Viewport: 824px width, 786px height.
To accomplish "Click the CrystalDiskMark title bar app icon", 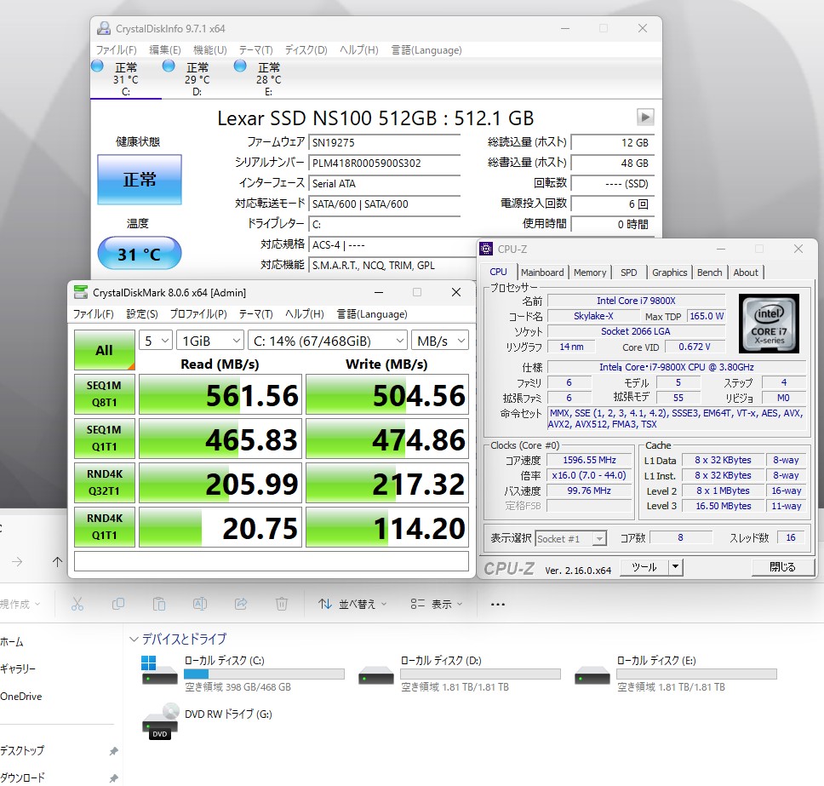I will pos(80,292).
